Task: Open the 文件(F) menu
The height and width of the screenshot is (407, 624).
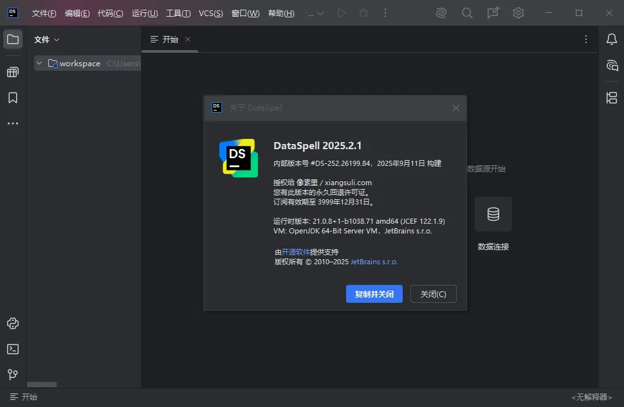Action: pyautogui.click(x=44, y=14)
